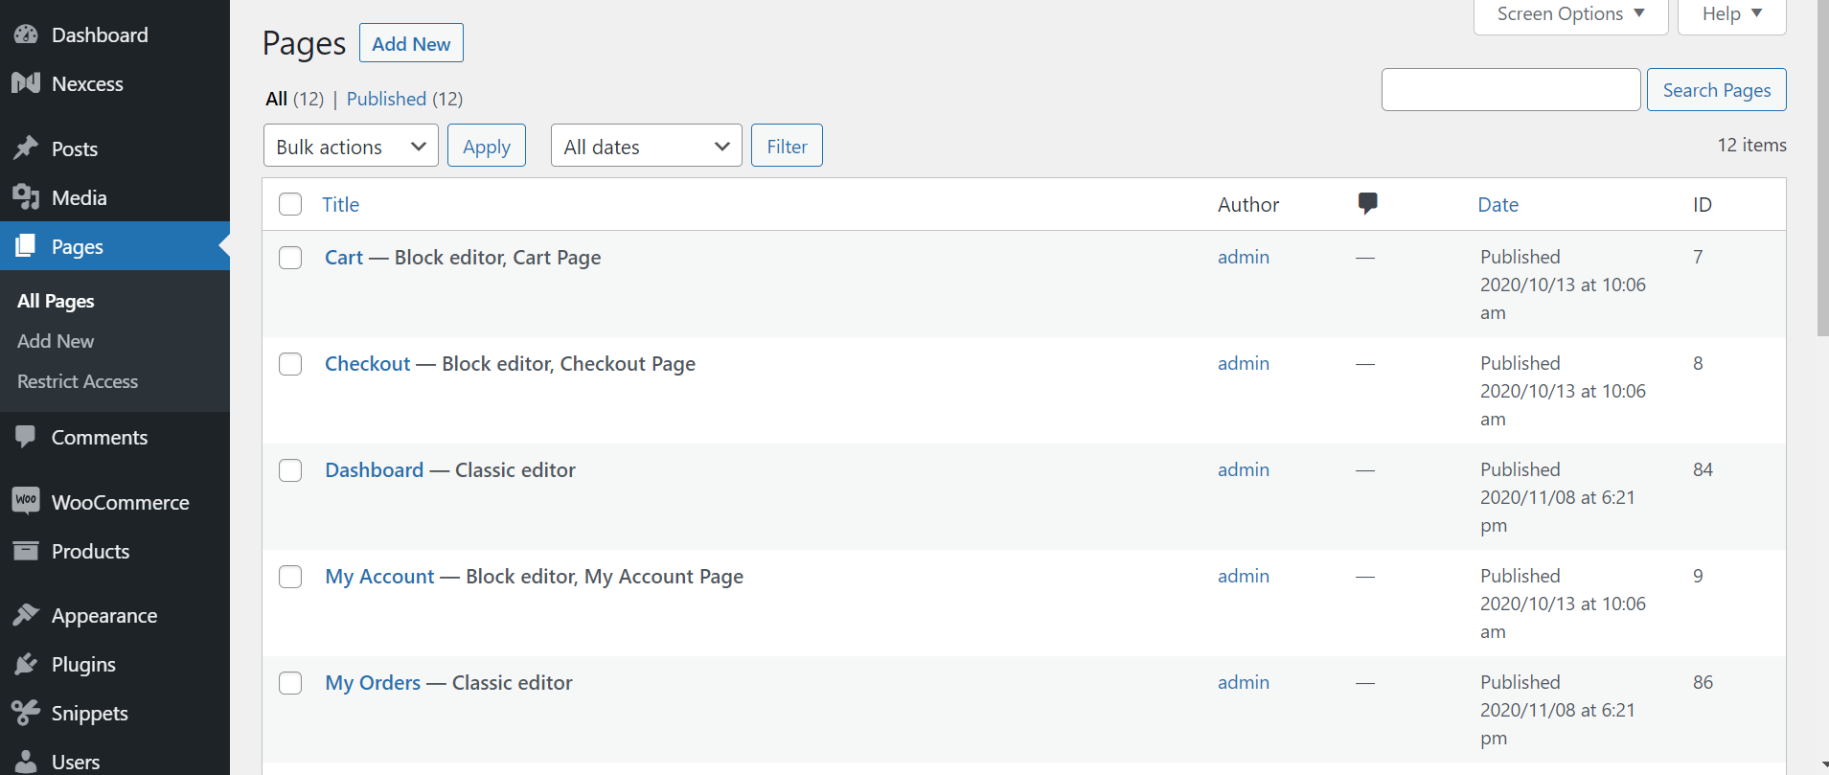1829x775 pixels.
Task: Check the box for the Cart page
Action: pyautogui.click(x=290, y=258)
